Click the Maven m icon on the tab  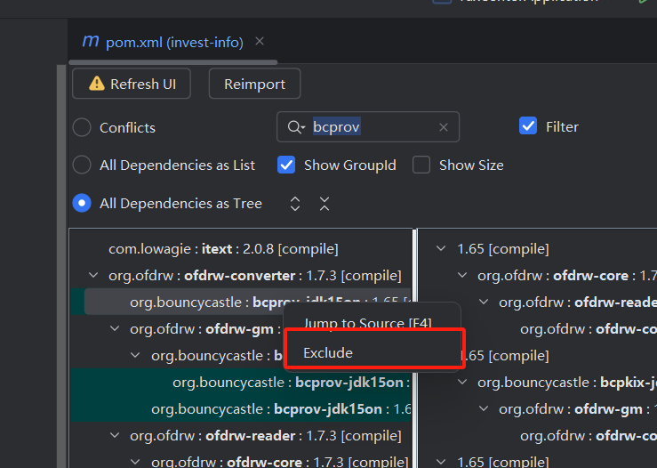(x=91, y=41)
